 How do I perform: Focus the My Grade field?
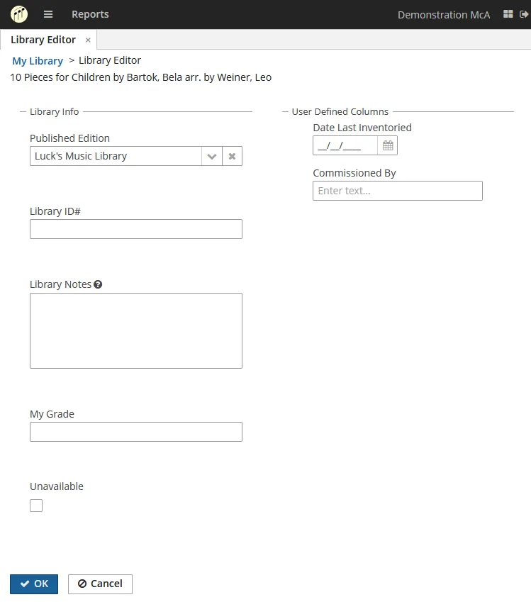tap(136, 432)
